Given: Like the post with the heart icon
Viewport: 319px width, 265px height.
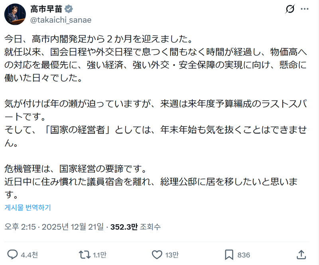Looking at the screenshot, I should 157,255.
